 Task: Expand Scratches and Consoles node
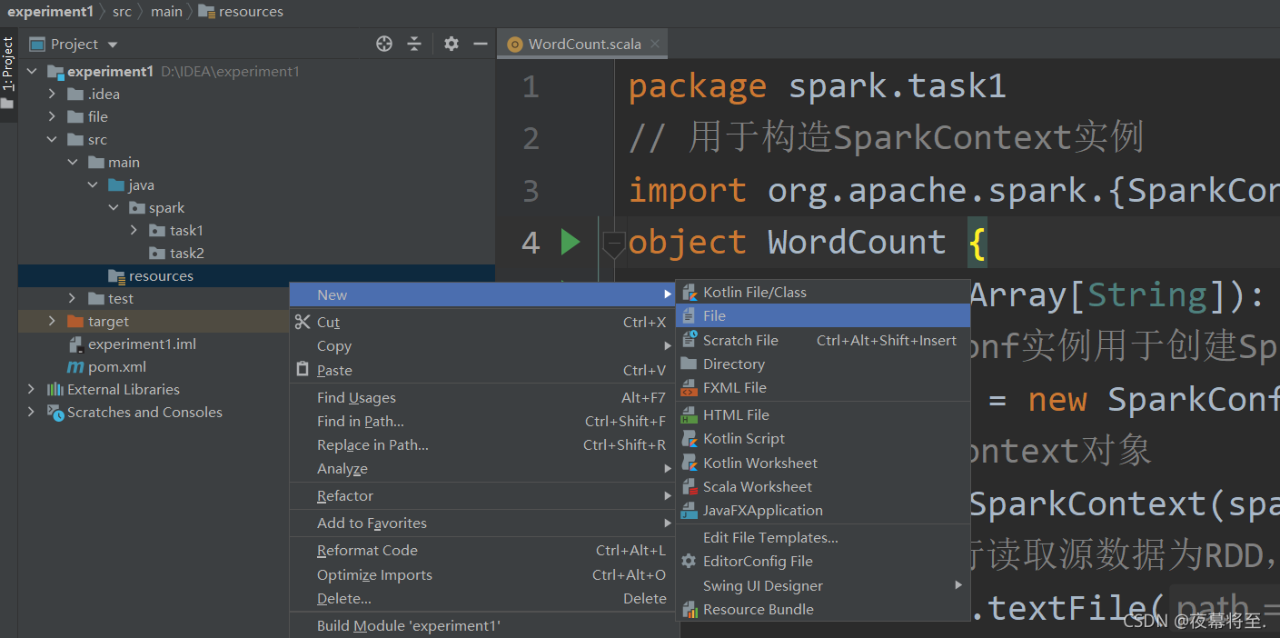tap(32, 413)
